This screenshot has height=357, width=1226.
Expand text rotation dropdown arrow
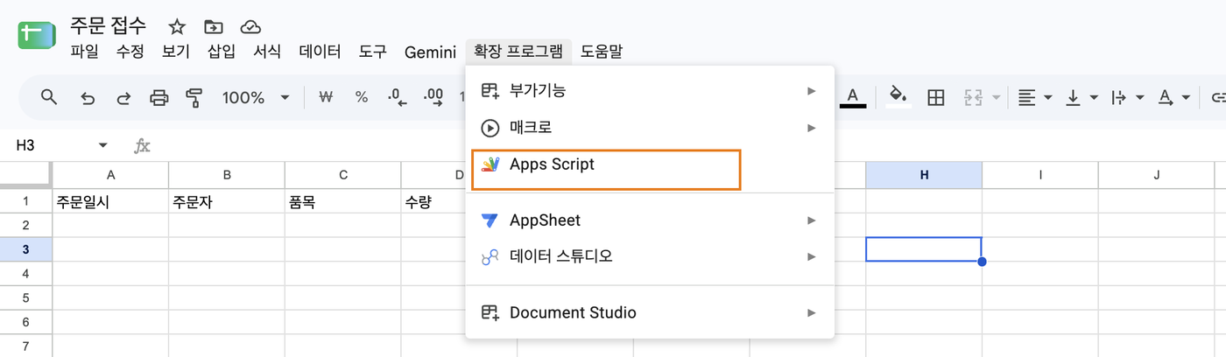(x=1186, y=98)
